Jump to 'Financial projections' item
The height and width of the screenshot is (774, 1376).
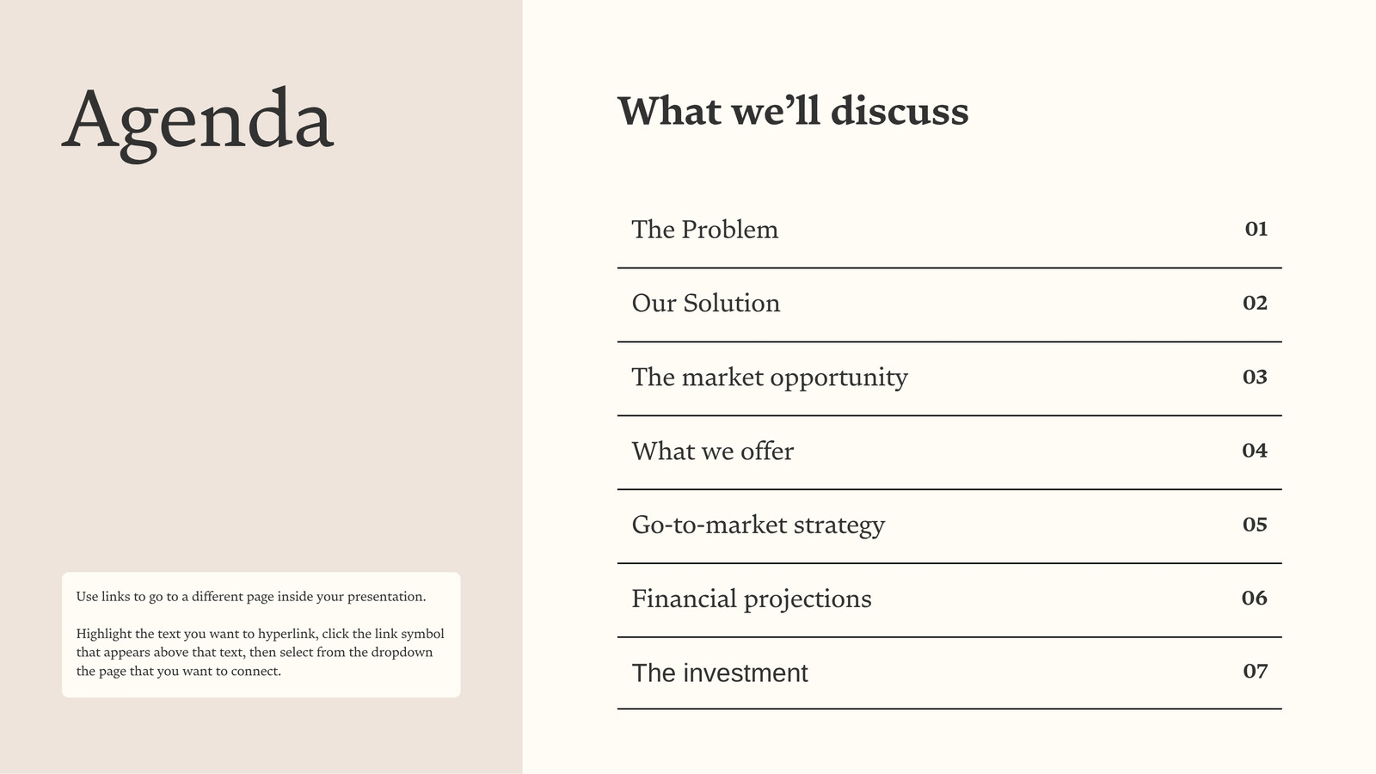(752, 599)
